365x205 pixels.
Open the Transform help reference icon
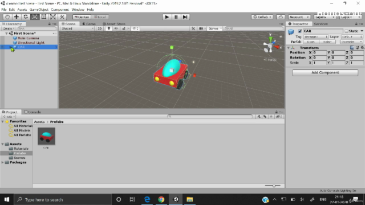tap(352, 48)
